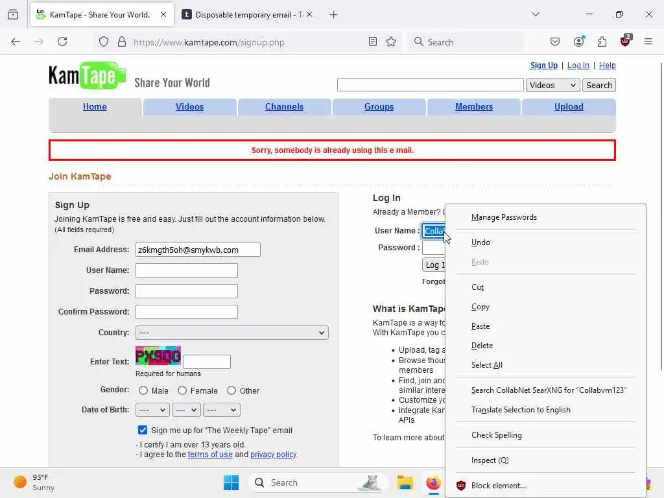
Task: Switch to Disposable temporary email tab
Action: tap(247, 15)
